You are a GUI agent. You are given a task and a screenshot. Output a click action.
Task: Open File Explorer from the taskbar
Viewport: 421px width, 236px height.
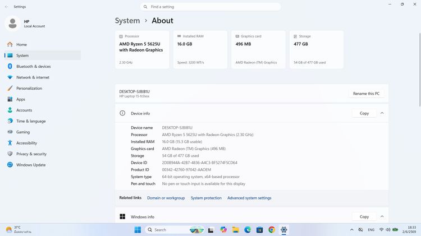point(235,230)
